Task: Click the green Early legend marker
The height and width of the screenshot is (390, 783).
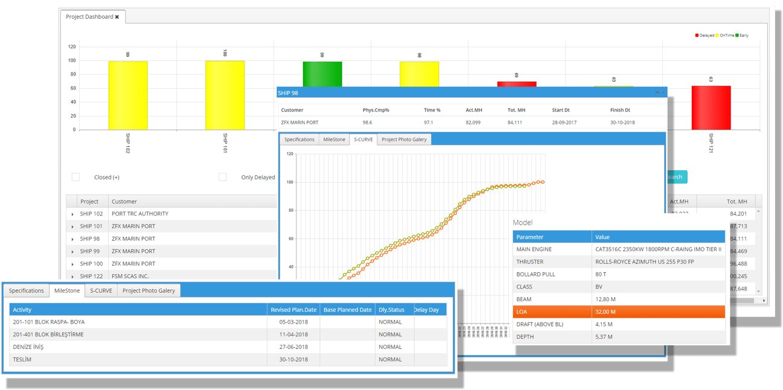Action: [x=737, y=36]
